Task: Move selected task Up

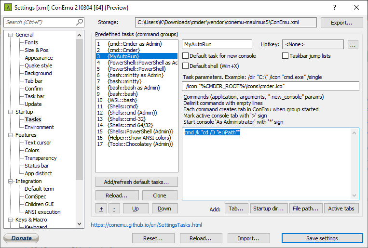Action: click(136, 209)
